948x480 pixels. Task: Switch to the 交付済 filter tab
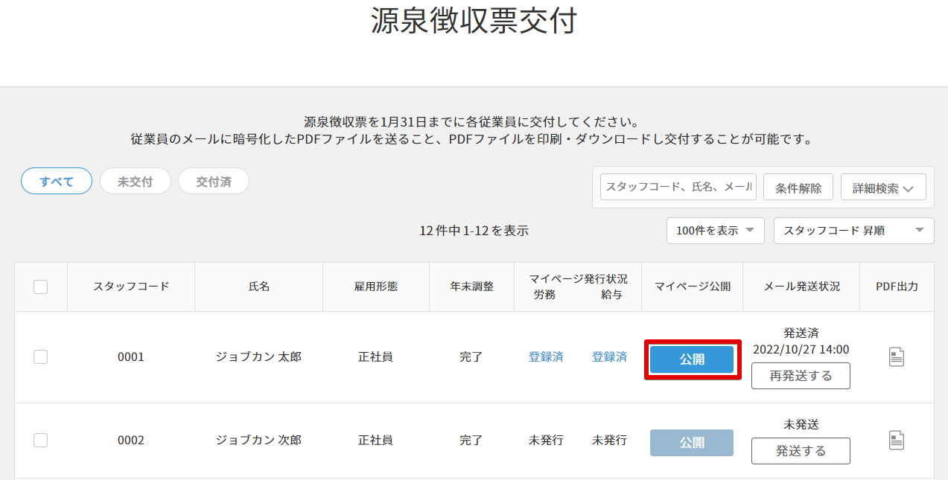[213, 181]
